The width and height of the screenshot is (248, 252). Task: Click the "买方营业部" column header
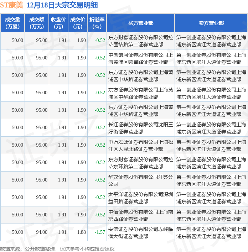pos(141,23)
